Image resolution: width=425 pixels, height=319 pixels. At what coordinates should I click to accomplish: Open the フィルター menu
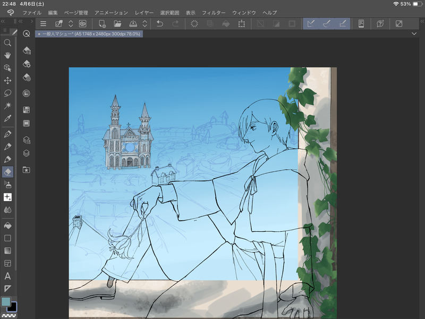click(214, 12)
